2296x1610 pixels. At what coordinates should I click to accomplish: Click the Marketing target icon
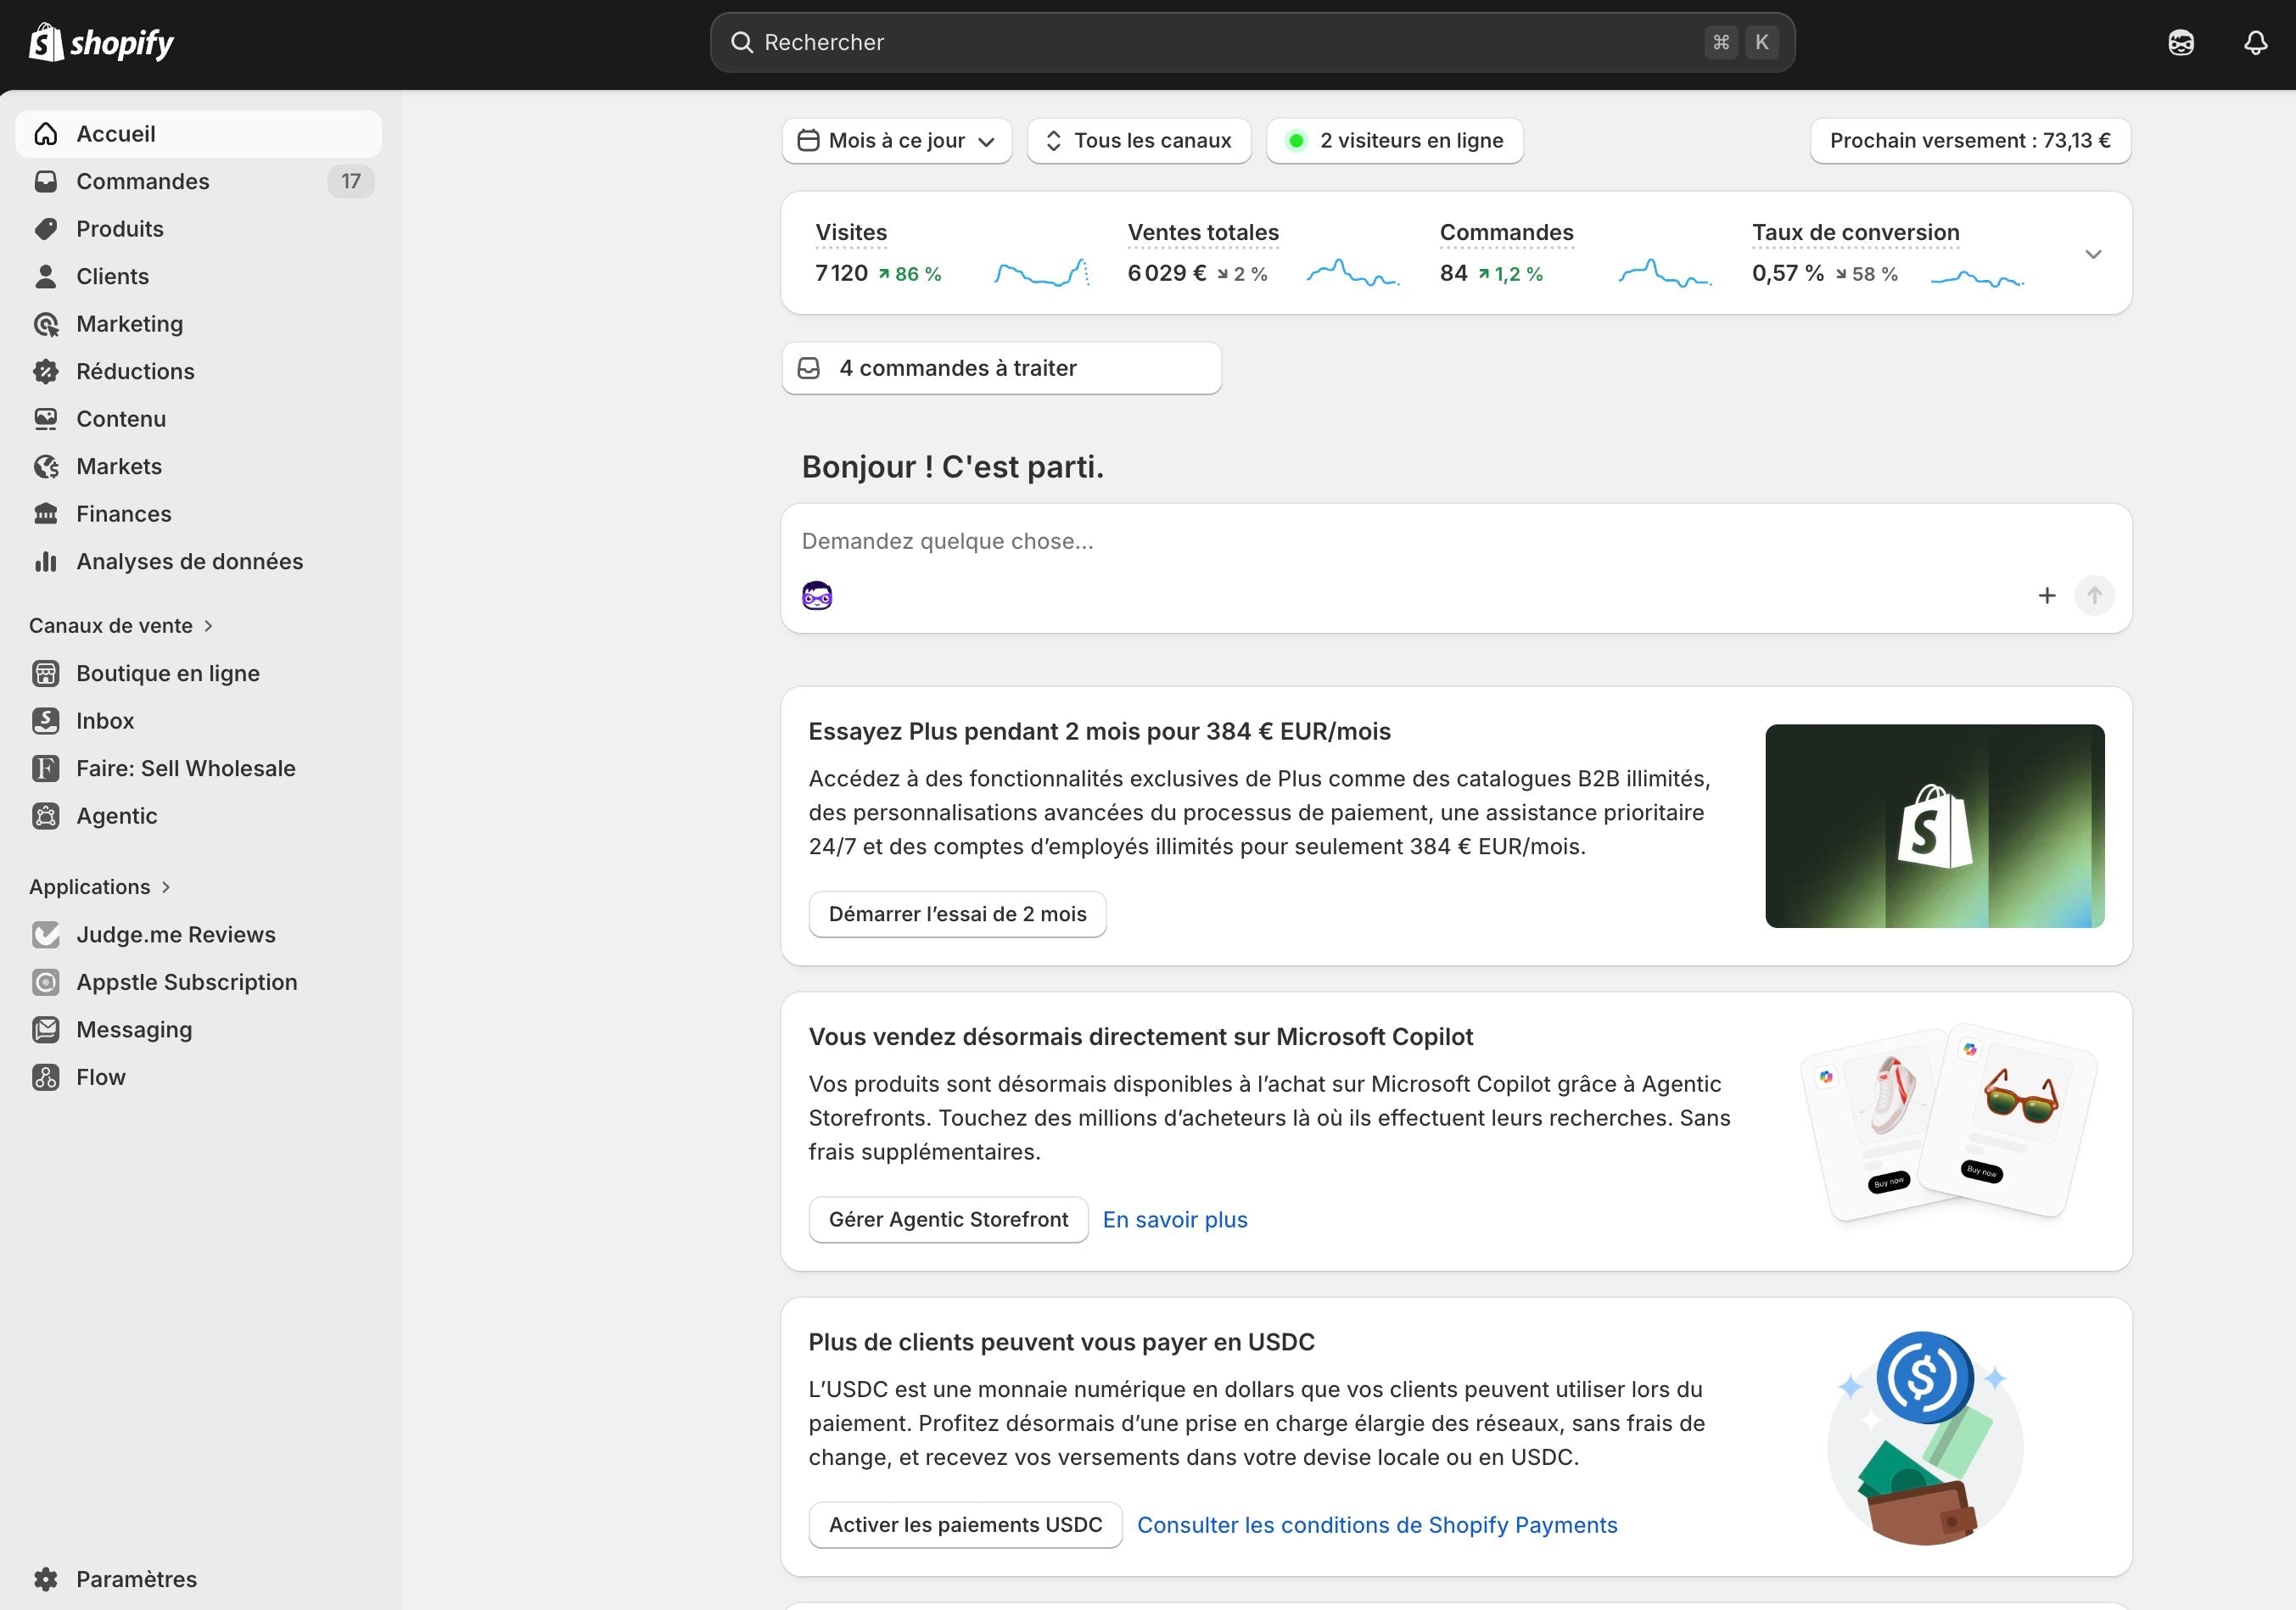coord(46,324)
